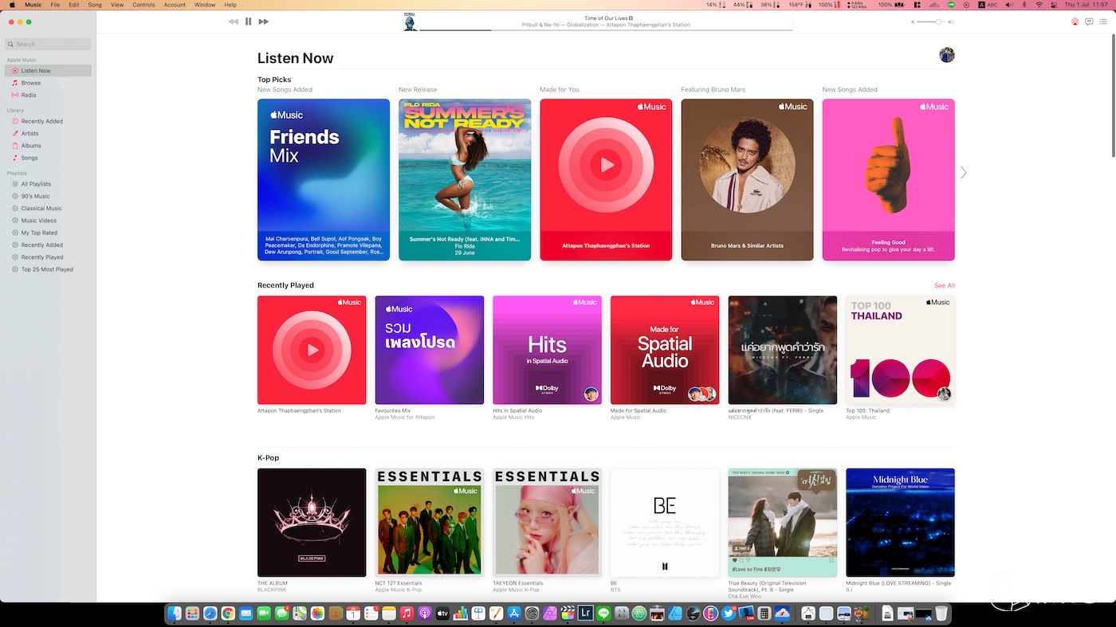Viewport: 1116px width, 627px height.
Task: Skip to the next track
Action: [x=264, y=22]
